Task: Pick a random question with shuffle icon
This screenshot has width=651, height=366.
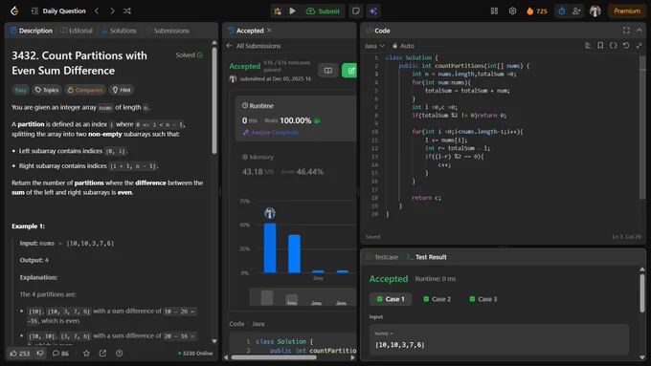Action: pos(127,11)
